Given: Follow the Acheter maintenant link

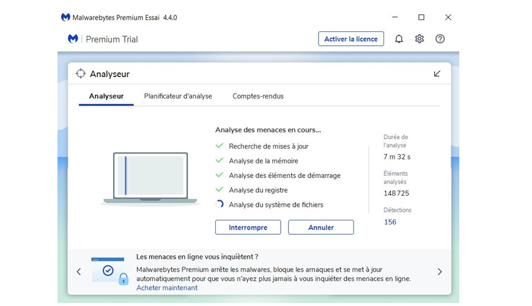Looking at the screenshot, I should [x=167, y=288].
